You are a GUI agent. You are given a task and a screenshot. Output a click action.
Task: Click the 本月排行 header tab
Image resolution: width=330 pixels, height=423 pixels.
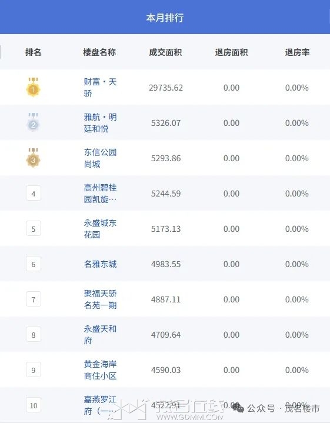pos(165,18)
